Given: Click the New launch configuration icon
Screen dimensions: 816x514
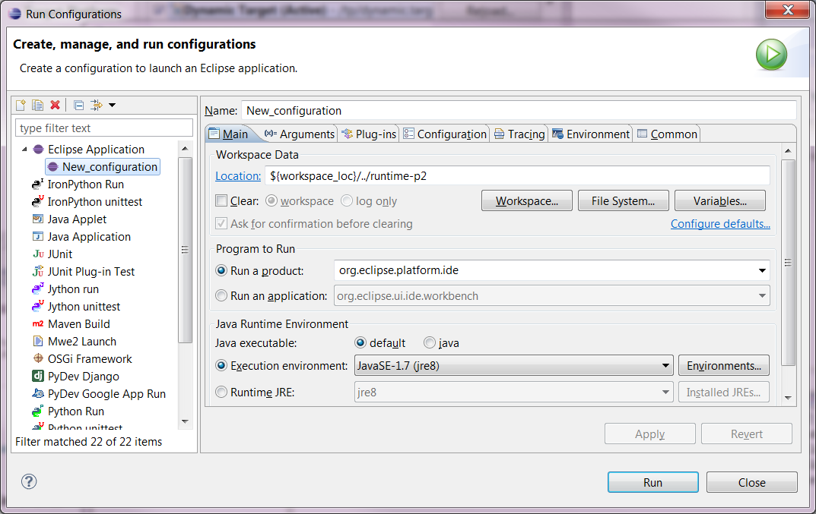Looking at the screenshot, I should (x=21, y=105).
